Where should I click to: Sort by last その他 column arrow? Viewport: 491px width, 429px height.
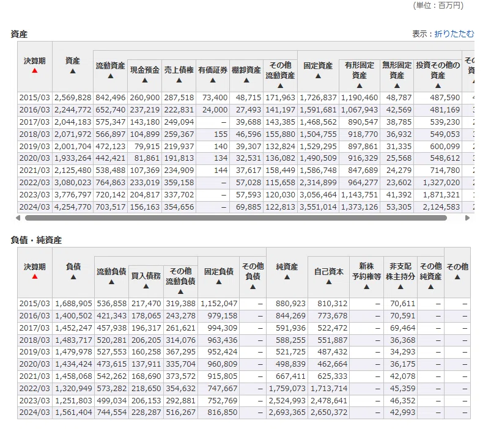(x=457, y=277)
